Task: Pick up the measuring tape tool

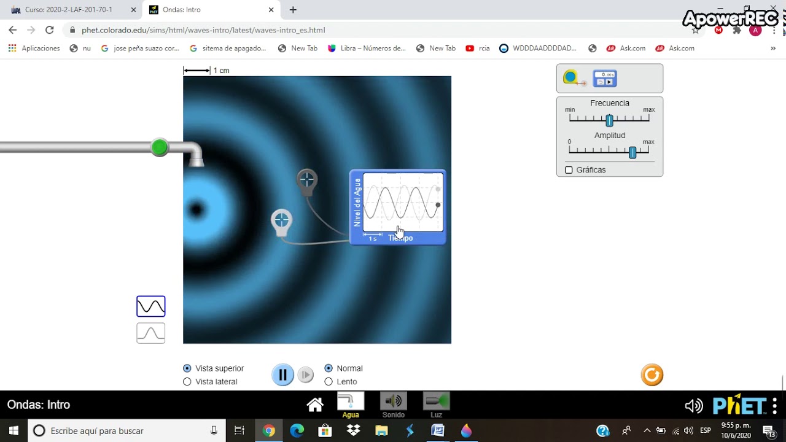Action: [x=574, y=78]
